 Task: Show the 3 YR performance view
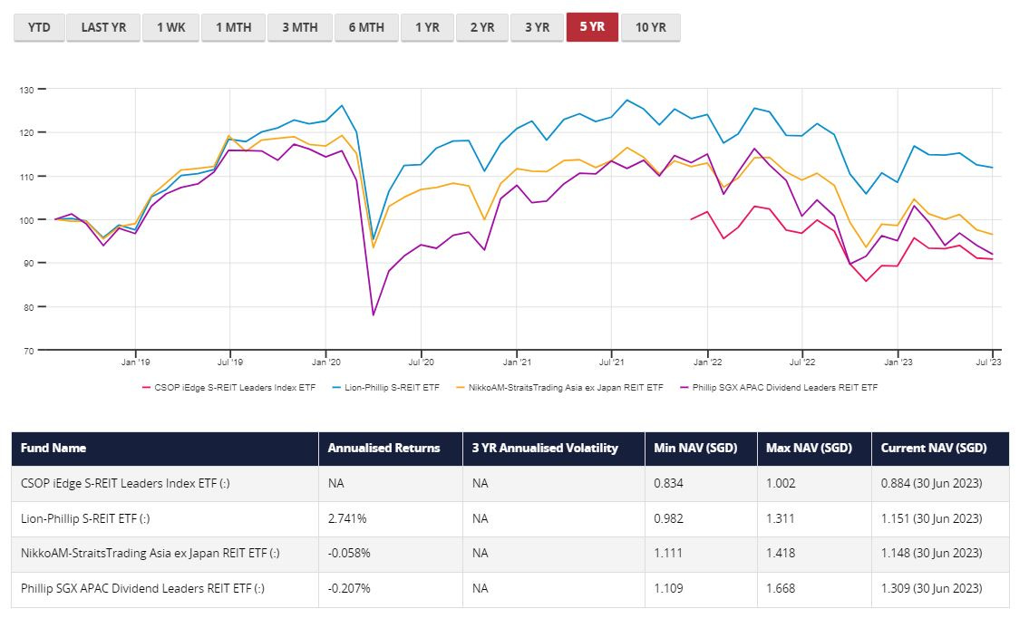point(537,27)
